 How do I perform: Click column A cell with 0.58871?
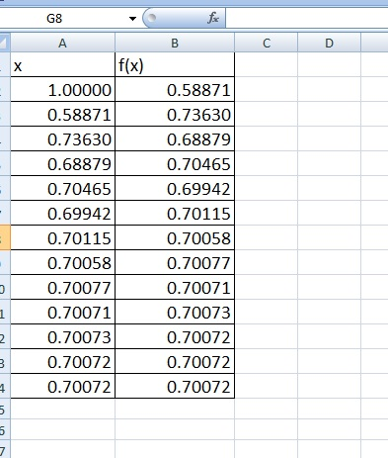pyautogui.click(x=63, y=114)
